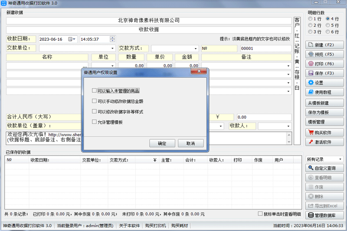Open the calendar picker for 收款日期
This screenshot has height=231, width=347.
point(72,39)
